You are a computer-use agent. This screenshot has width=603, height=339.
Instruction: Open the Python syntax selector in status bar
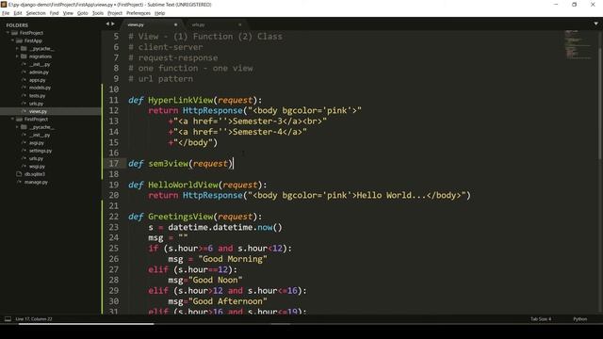point(580,319)
